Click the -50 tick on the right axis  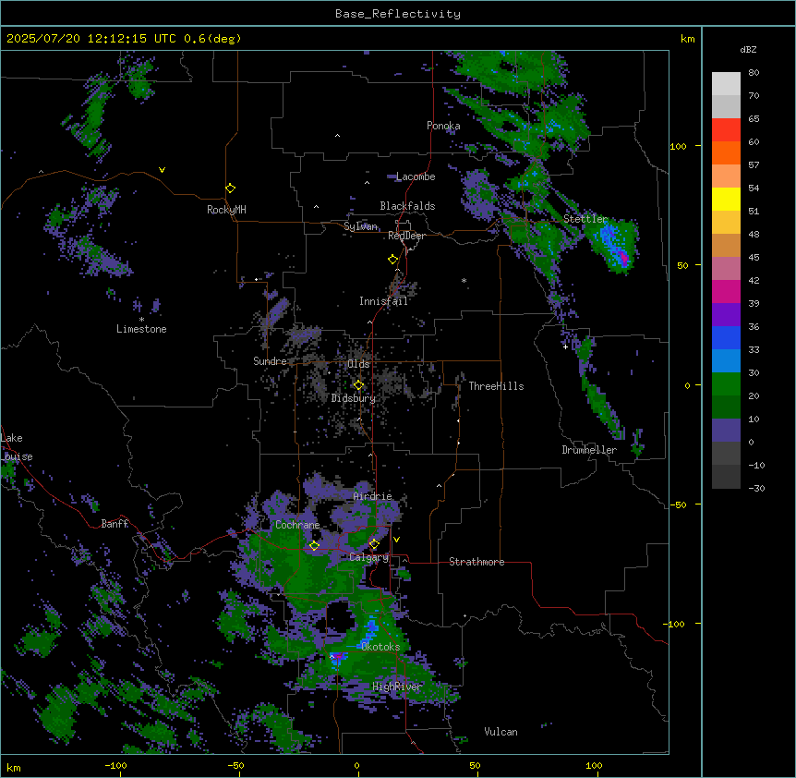pyautogui.click(x=678, y=504)
